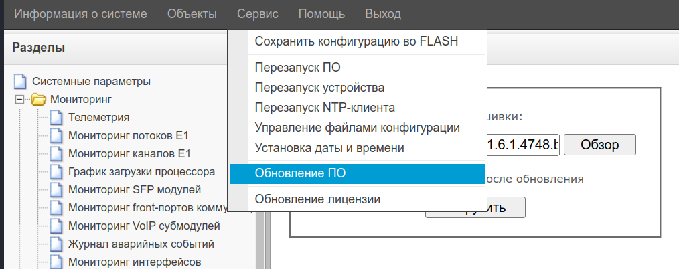Click the firmware file path field
Screen dimensions: 679x269
click(522, 145)
